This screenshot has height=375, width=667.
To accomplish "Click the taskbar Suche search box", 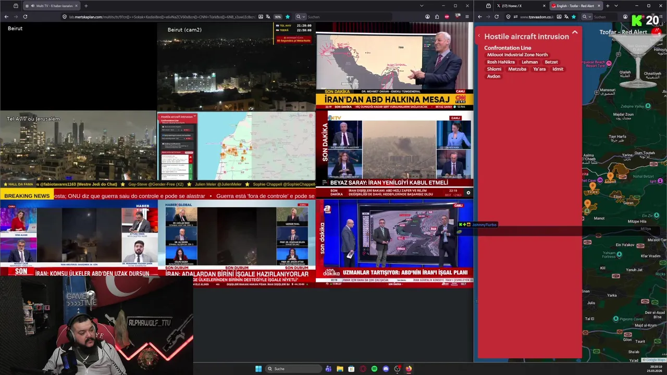I will point(293,369).
